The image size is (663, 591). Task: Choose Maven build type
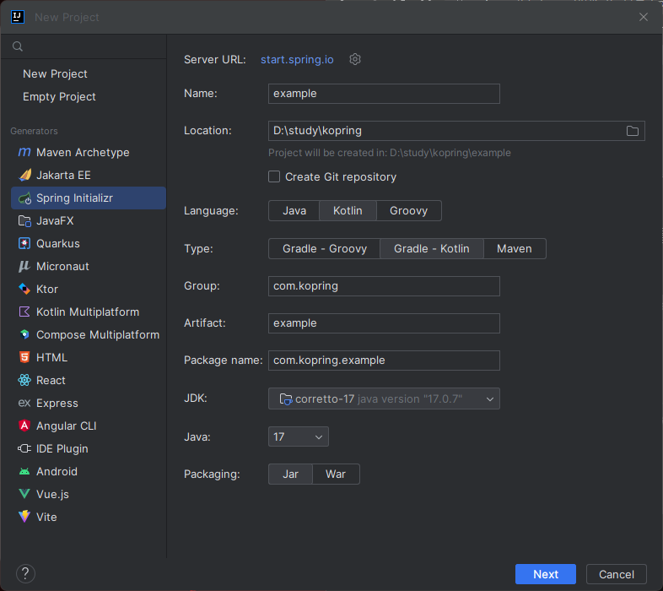coord(515,248)
